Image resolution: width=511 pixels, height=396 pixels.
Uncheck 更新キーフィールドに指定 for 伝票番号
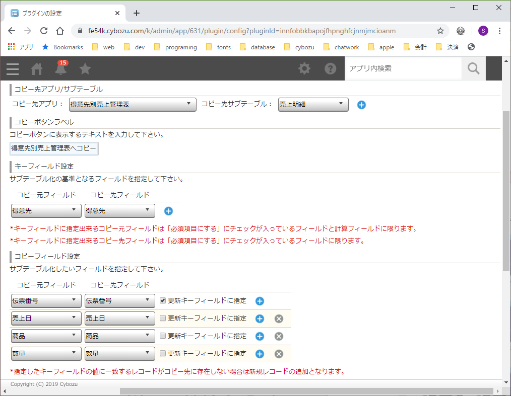coord(163,300)
